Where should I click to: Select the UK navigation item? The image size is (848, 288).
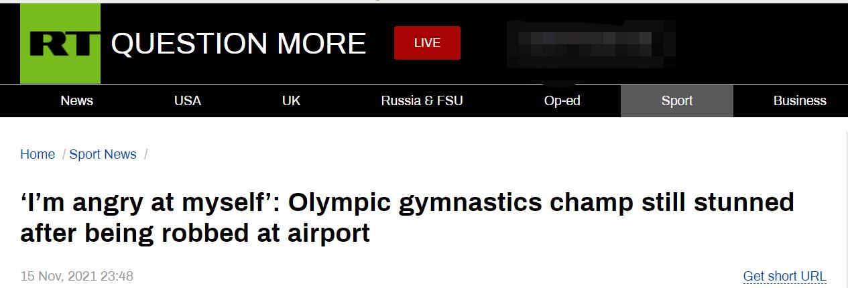coord(291,101)
